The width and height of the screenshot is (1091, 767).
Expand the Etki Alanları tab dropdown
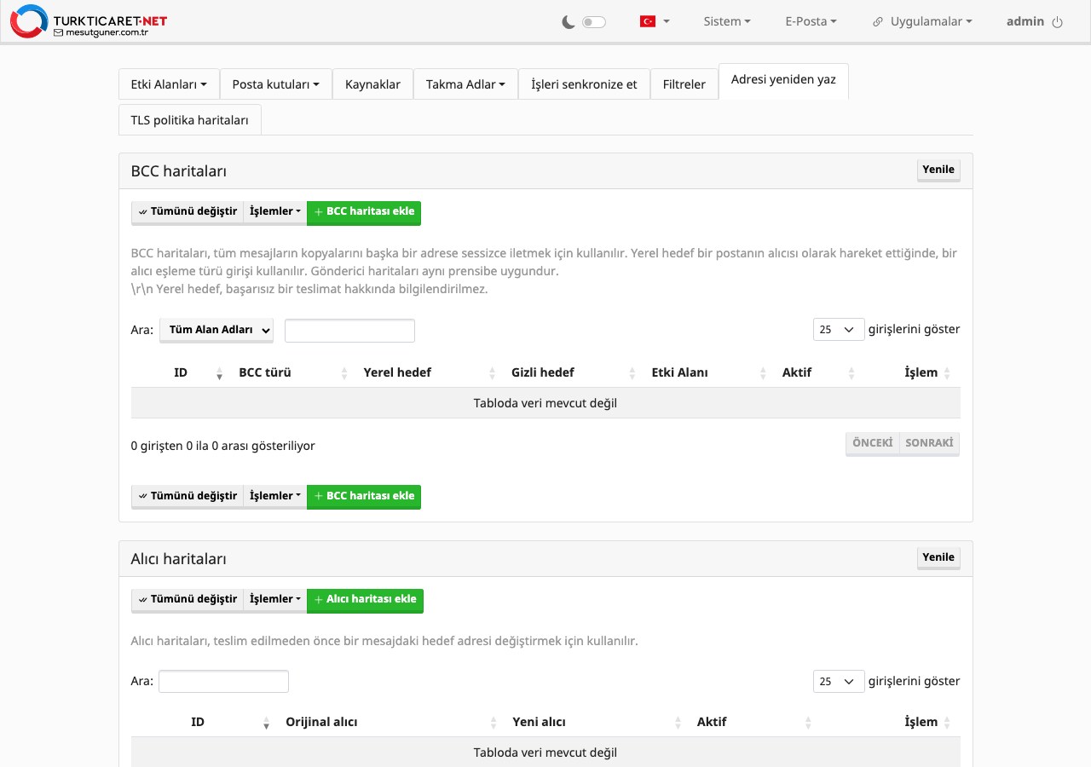point(169,84)
